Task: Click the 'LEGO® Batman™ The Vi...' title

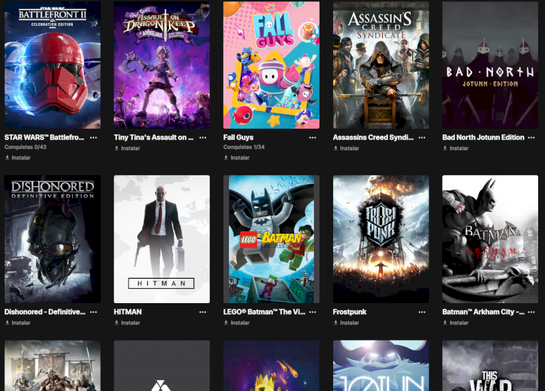Action: coord(264,312)
